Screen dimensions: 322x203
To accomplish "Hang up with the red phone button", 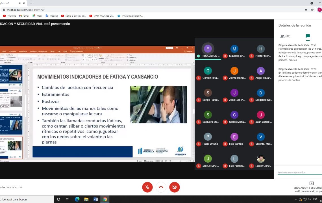I will pos(161,187).
